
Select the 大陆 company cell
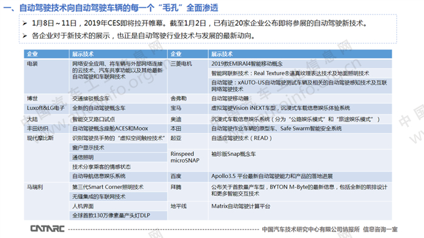click(x=47, y=119)
